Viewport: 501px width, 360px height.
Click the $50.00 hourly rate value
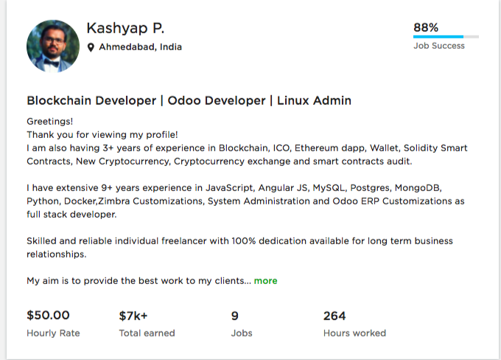pyautogui.click(x=48, y=316)
